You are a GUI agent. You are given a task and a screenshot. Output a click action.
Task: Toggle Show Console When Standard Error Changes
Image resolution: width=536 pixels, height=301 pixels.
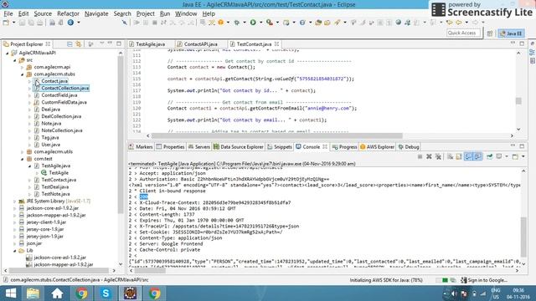click(x=478, y=156)
